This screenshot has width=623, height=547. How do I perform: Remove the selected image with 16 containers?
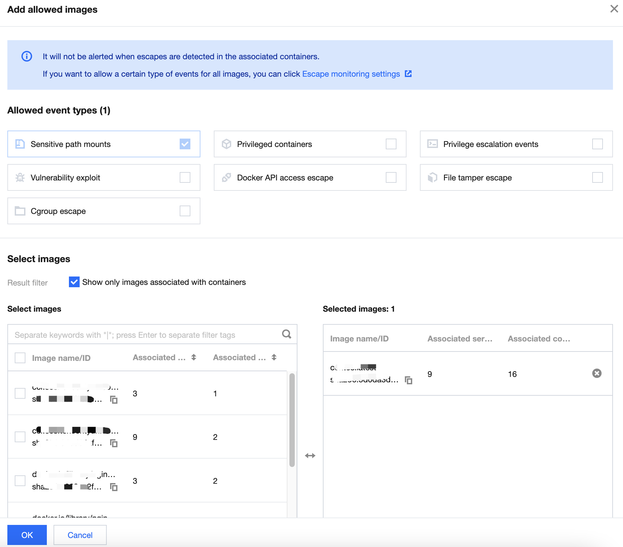click(x=597, y=373)
